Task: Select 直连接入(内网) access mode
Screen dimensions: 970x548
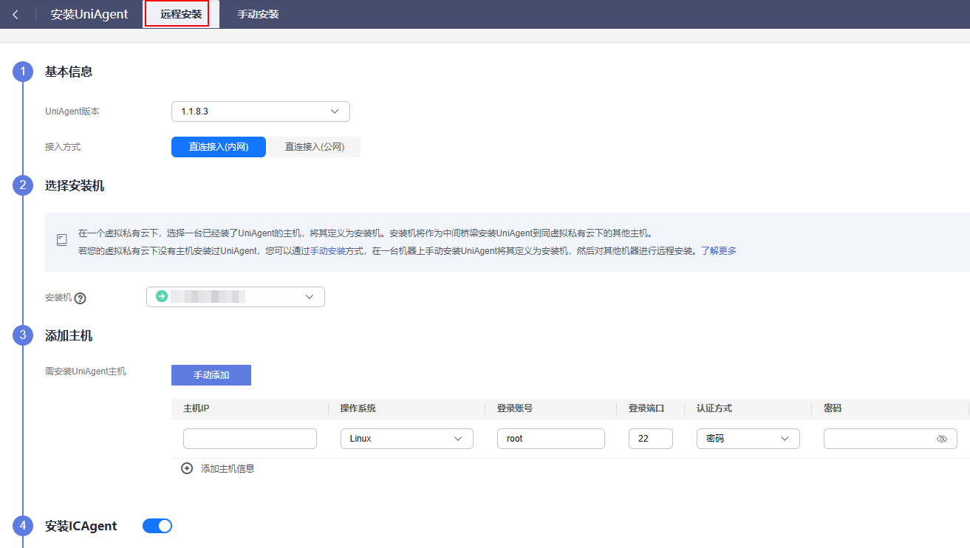Action: pyautogui.click(x=218, y=147)
